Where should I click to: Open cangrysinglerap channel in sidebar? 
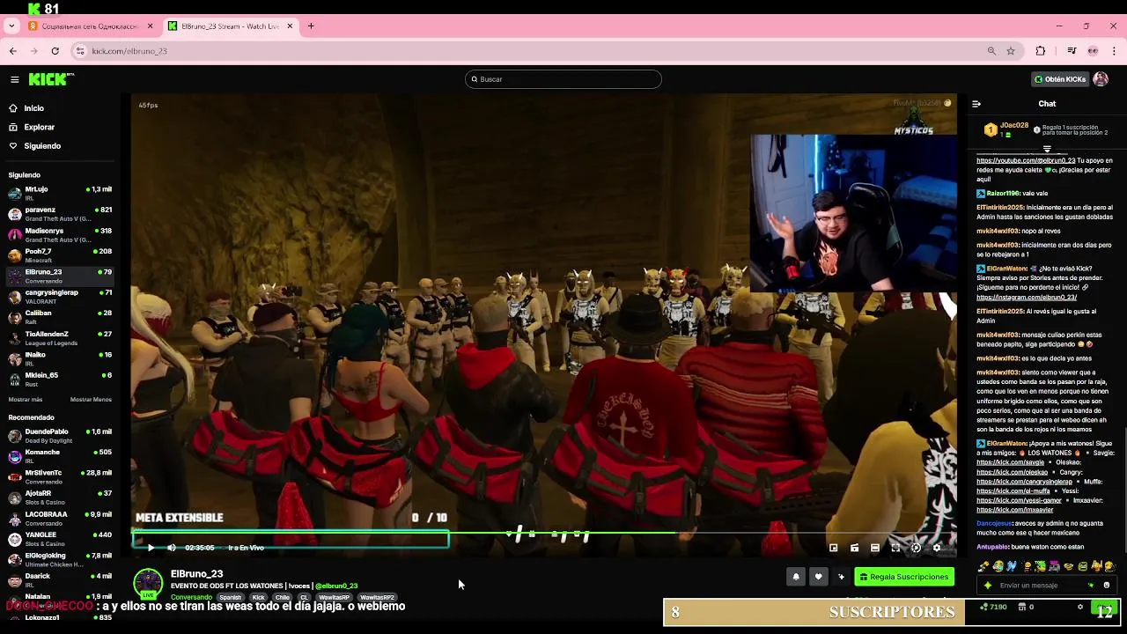pos(60,297)
